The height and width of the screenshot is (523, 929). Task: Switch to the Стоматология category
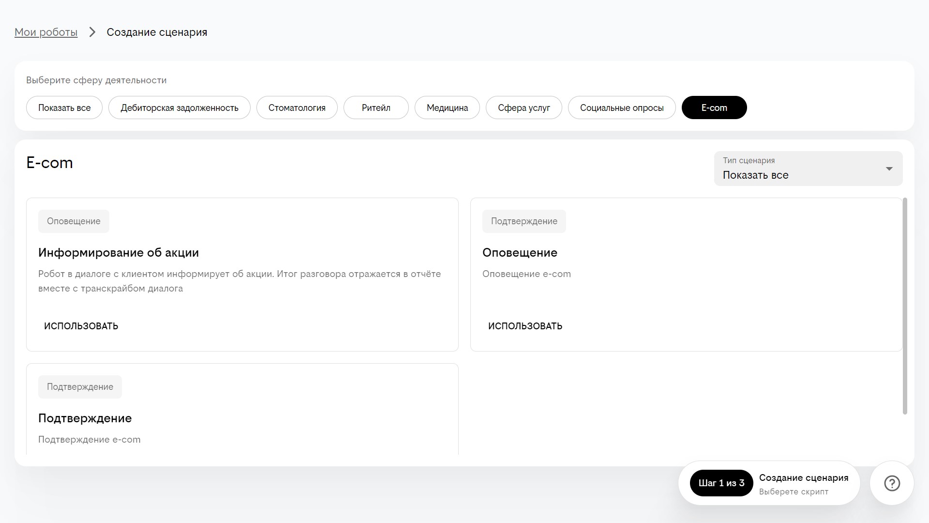tap(297, 108)
